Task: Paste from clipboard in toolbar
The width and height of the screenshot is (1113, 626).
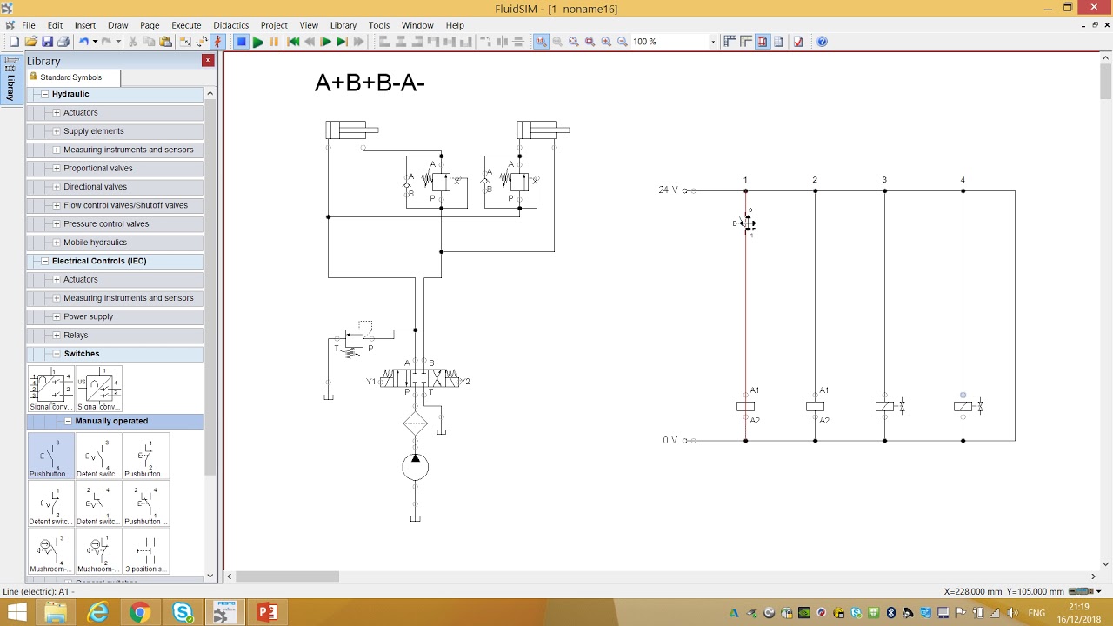Action: point(165,42)
